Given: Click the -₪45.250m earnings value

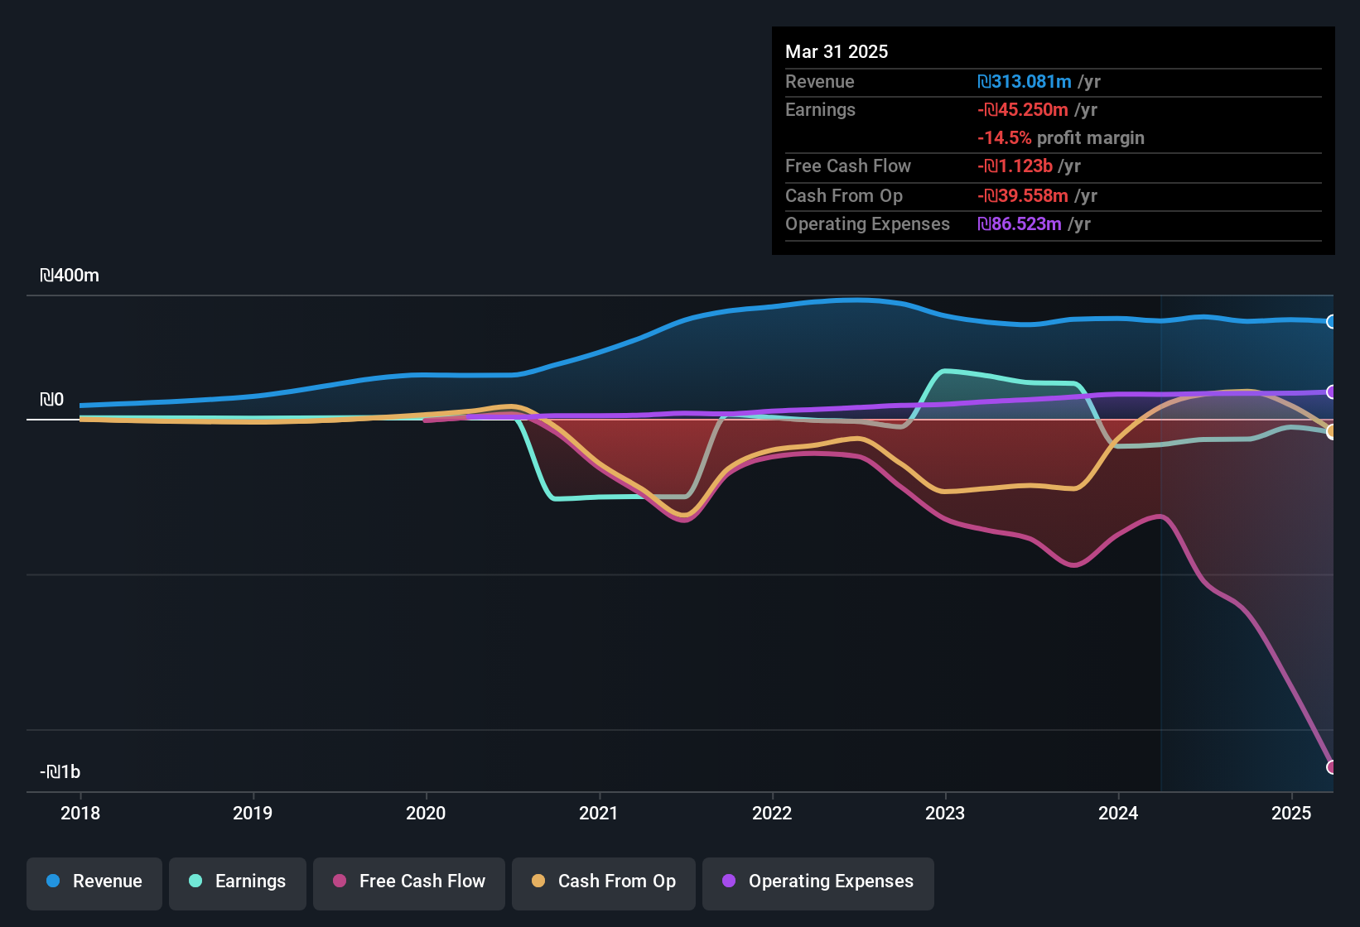Looking at the screenshot, I should point(1023,110).
